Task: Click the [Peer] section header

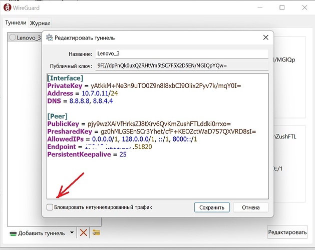Action: pos(58,116)
